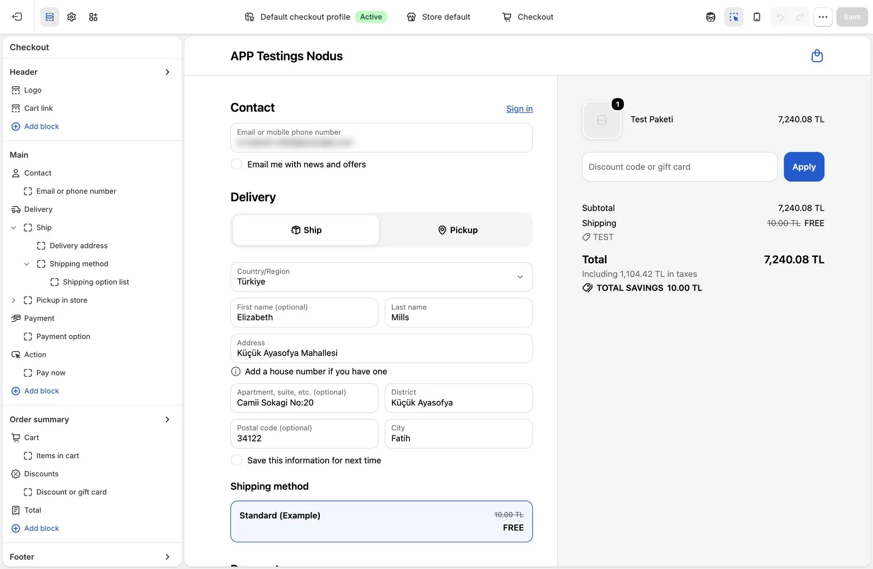Click the District field
The width and height of the screenshot is (873, 569).
click(459, 398)
